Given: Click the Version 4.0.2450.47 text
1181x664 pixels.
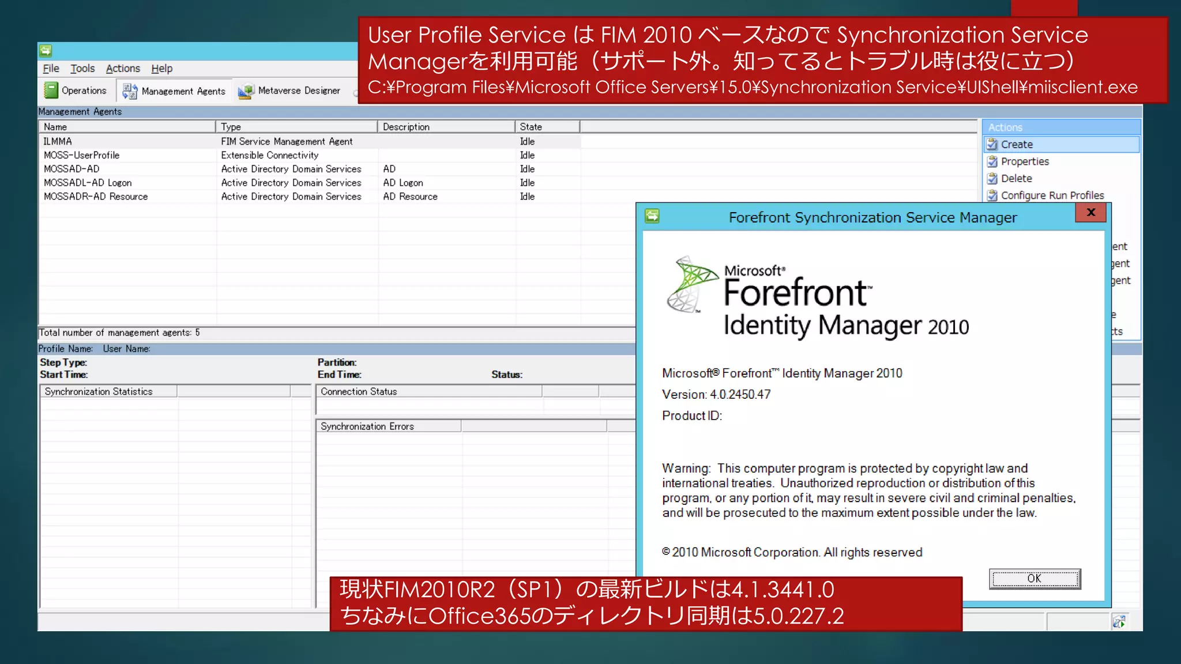Looking at the screenshot, I should [716, 394].
